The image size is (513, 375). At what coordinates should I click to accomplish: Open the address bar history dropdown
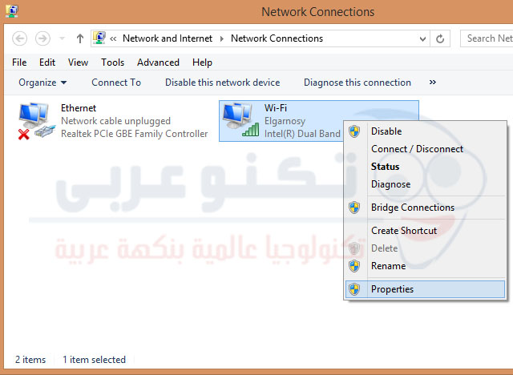click(421, 38)
